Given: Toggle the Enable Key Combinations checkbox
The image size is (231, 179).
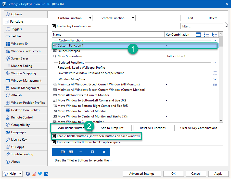Looking at the screenshot, I should pos(54,26).
